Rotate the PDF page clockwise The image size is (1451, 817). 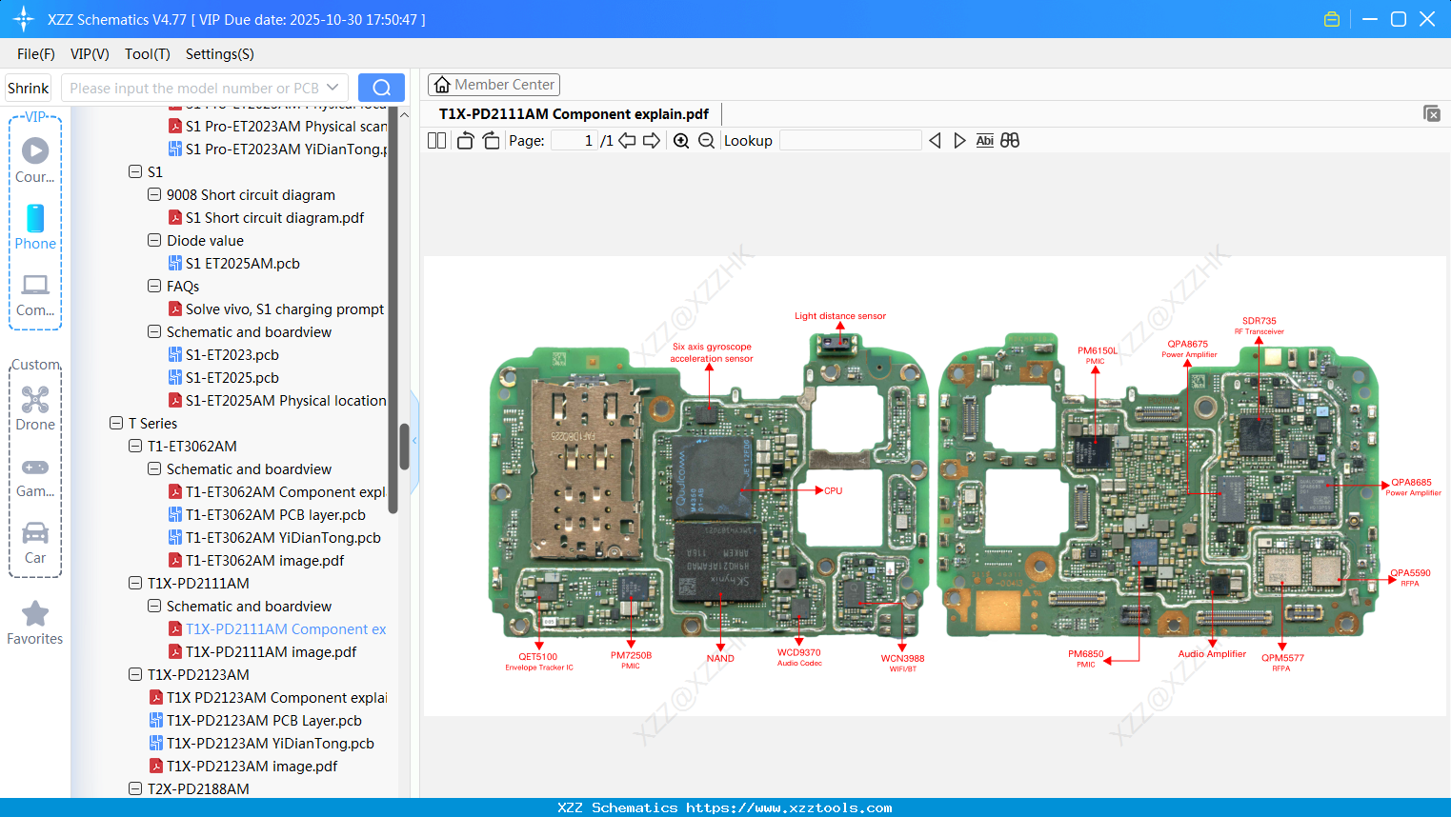tap(490, 140)
